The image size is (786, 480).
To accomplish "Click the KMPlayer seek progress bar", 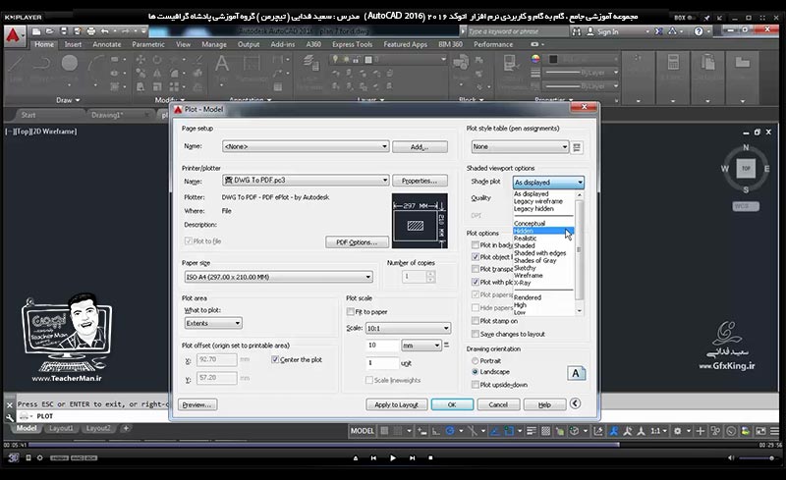I will (x=391, y=445).
